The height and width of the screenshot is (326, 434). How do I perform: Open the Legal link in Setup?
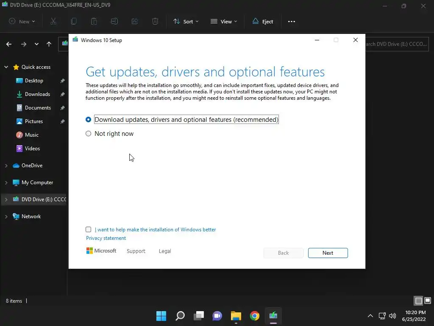click(165, 251)
